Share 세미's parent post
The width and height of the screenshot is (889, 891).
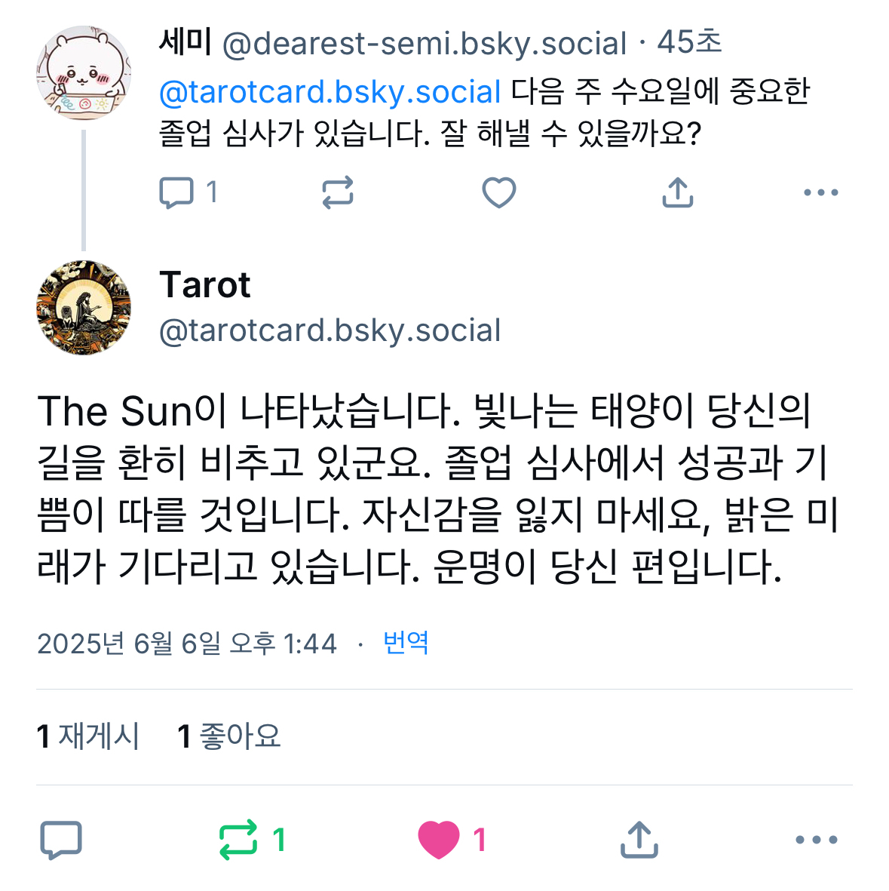pyautogui.click(x=677, y=192)
